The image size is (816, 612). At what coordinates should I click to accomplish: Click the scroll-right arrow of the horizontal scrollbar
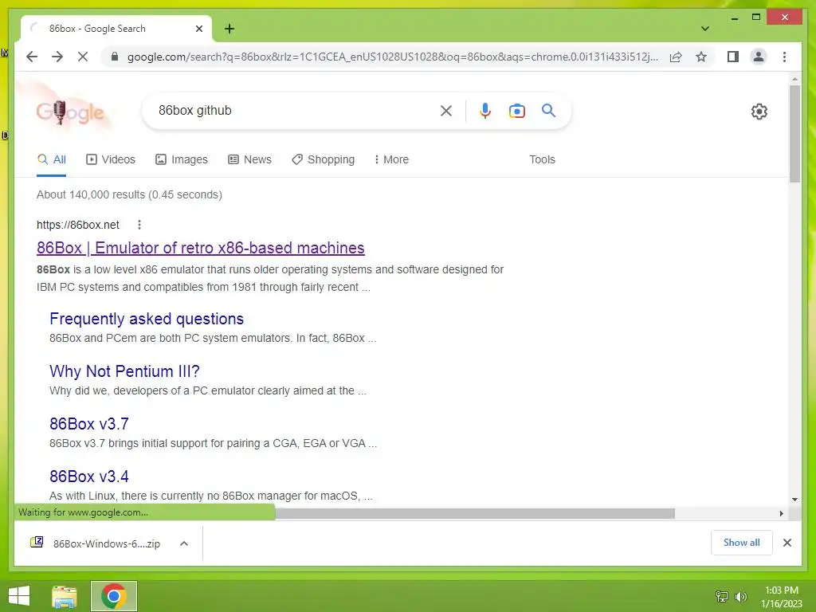coord(781,514)
